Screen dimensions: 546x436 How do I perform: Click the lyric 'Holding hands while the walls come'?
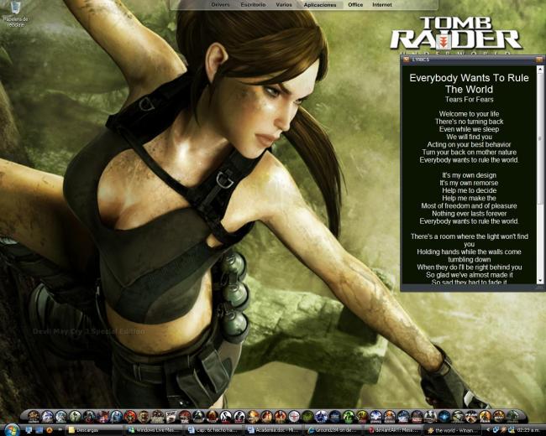469,252
